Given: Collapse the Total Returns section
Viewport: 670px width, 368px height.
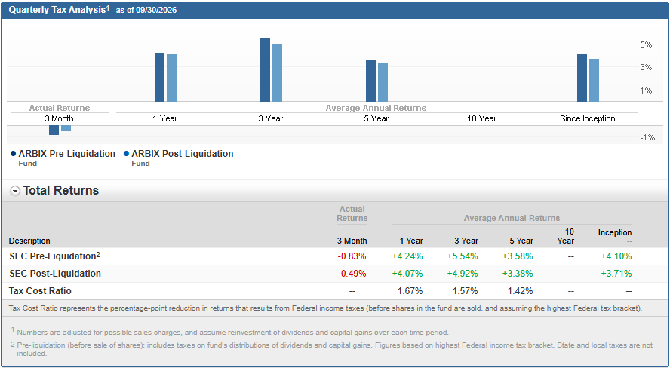Looking at the screenshot, I should click(15, 192).
